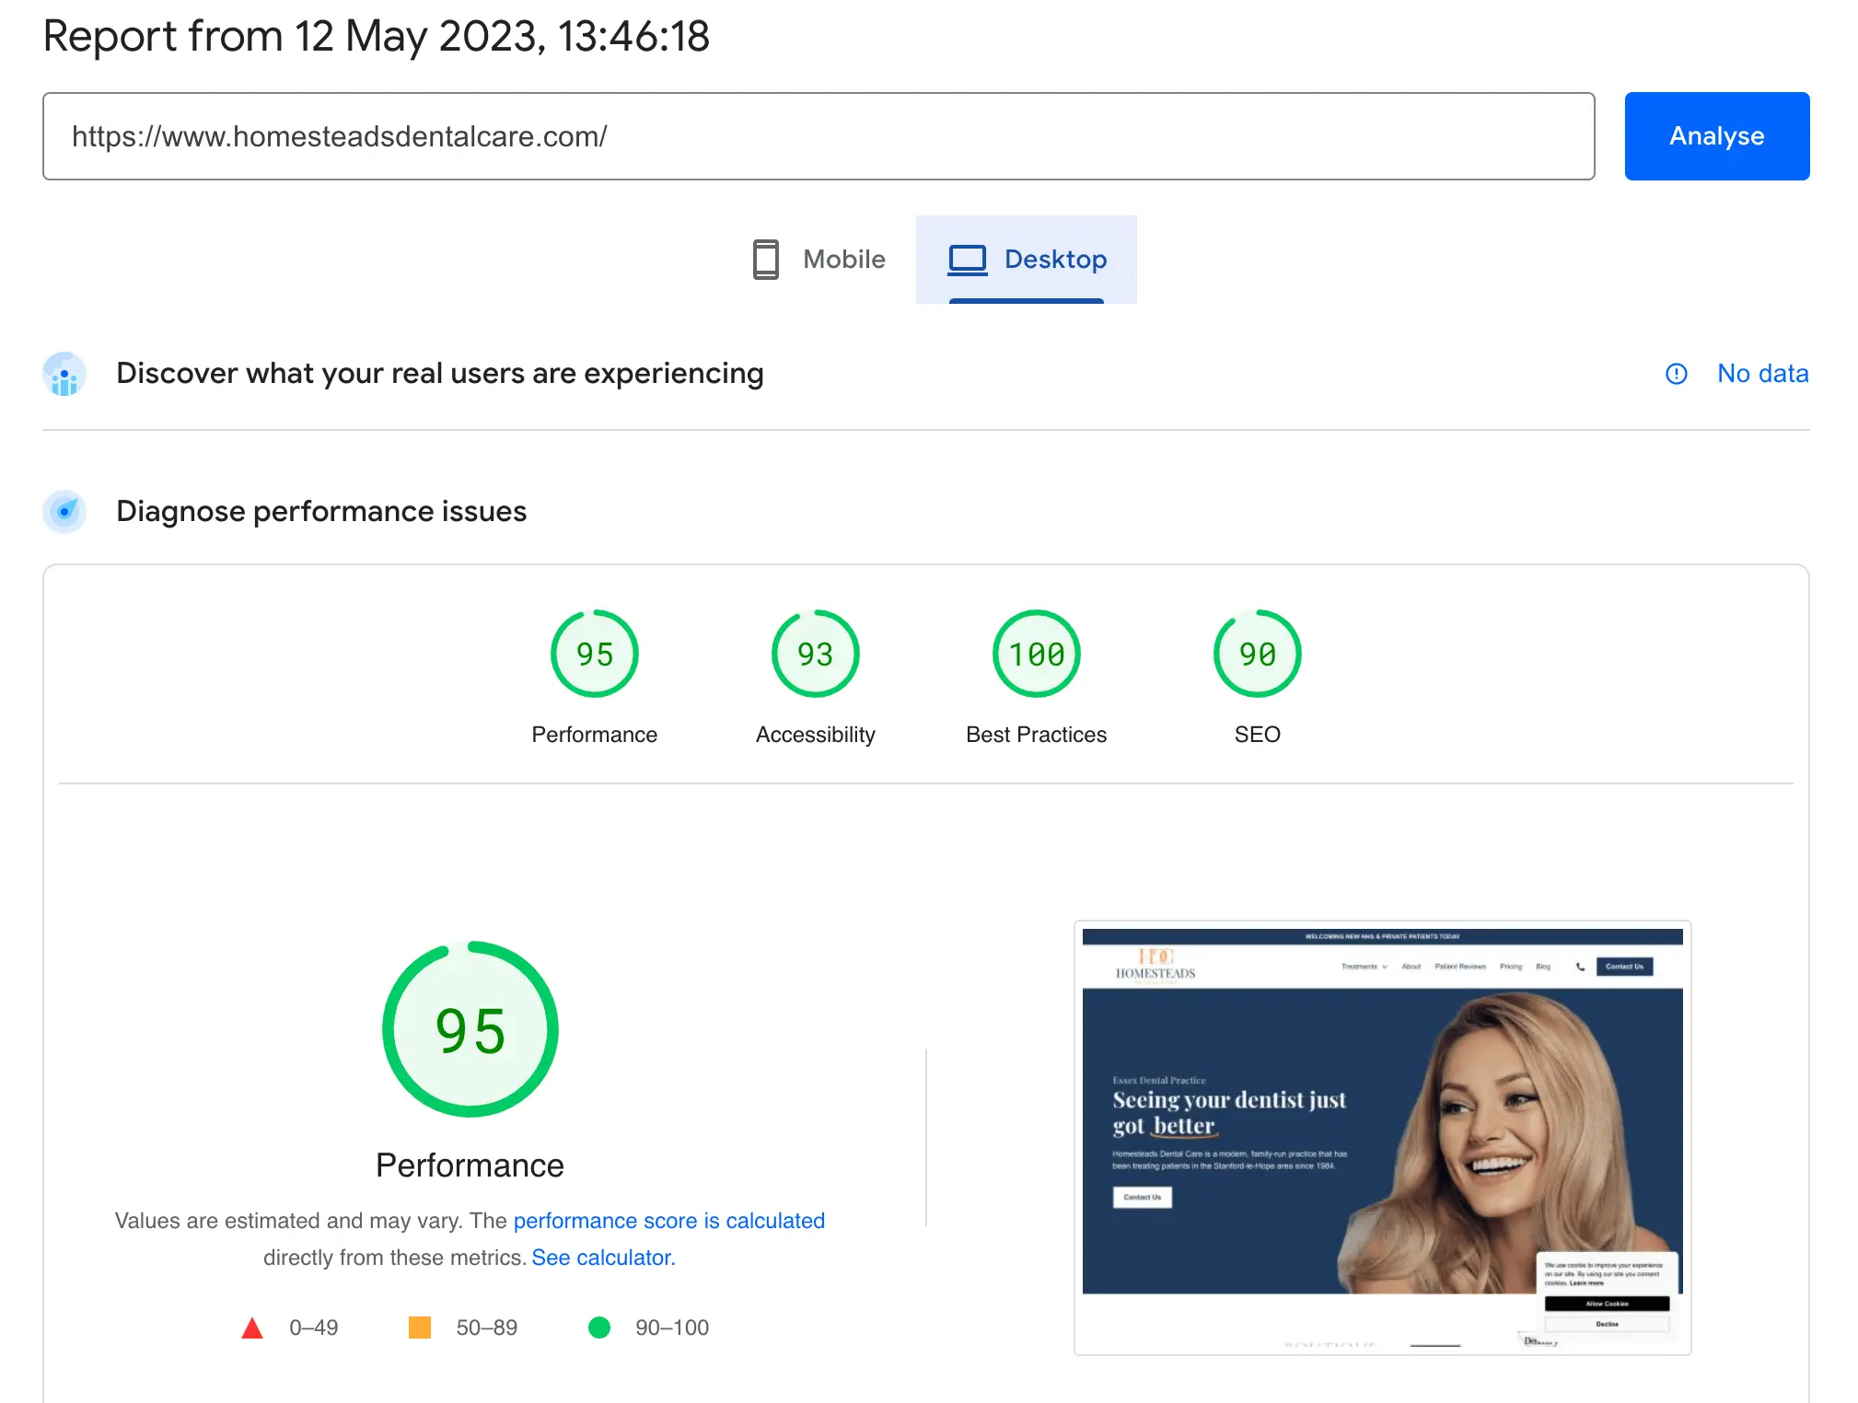Click the mobile phone icon

coord(765,260)
